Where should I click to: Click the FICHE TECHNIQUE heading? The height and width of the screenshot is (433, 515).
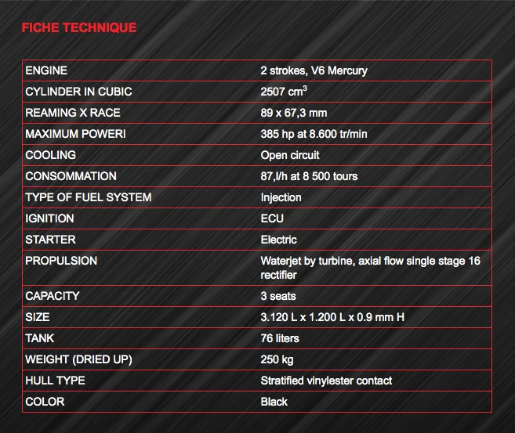[79, 27]
